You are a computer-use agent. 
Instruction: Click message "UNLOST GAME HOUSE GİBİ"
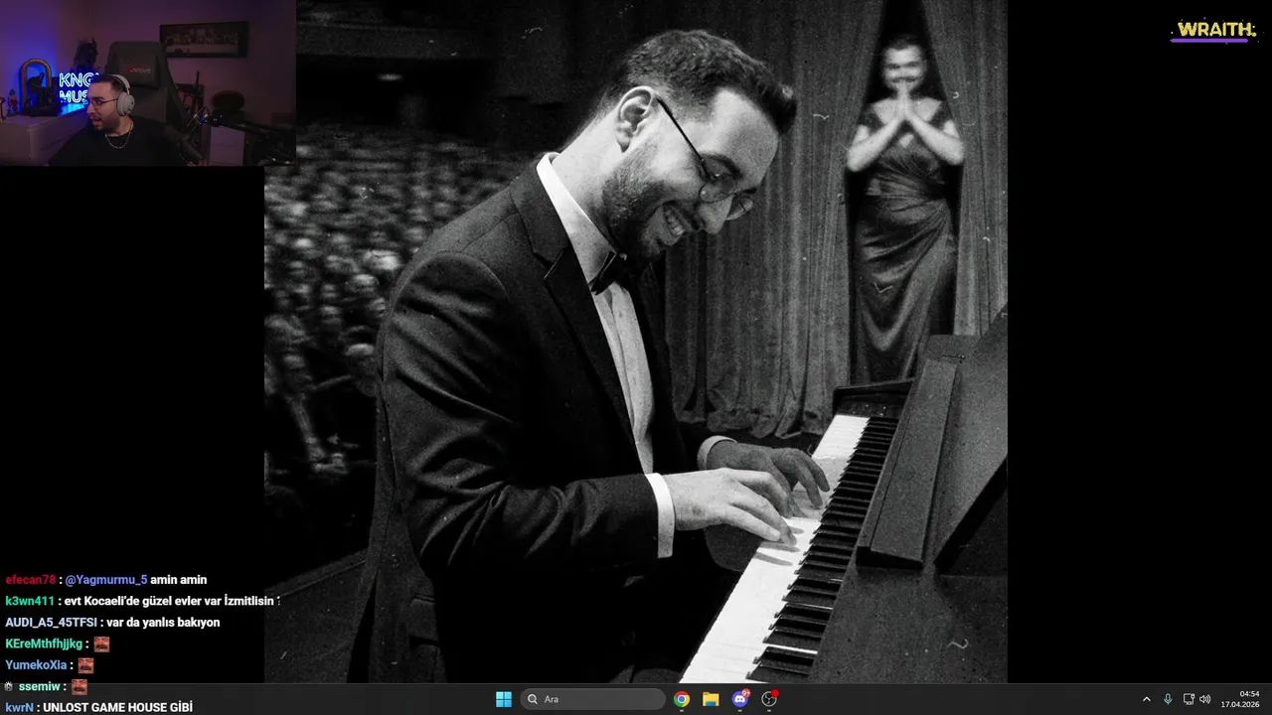point(117,707)
